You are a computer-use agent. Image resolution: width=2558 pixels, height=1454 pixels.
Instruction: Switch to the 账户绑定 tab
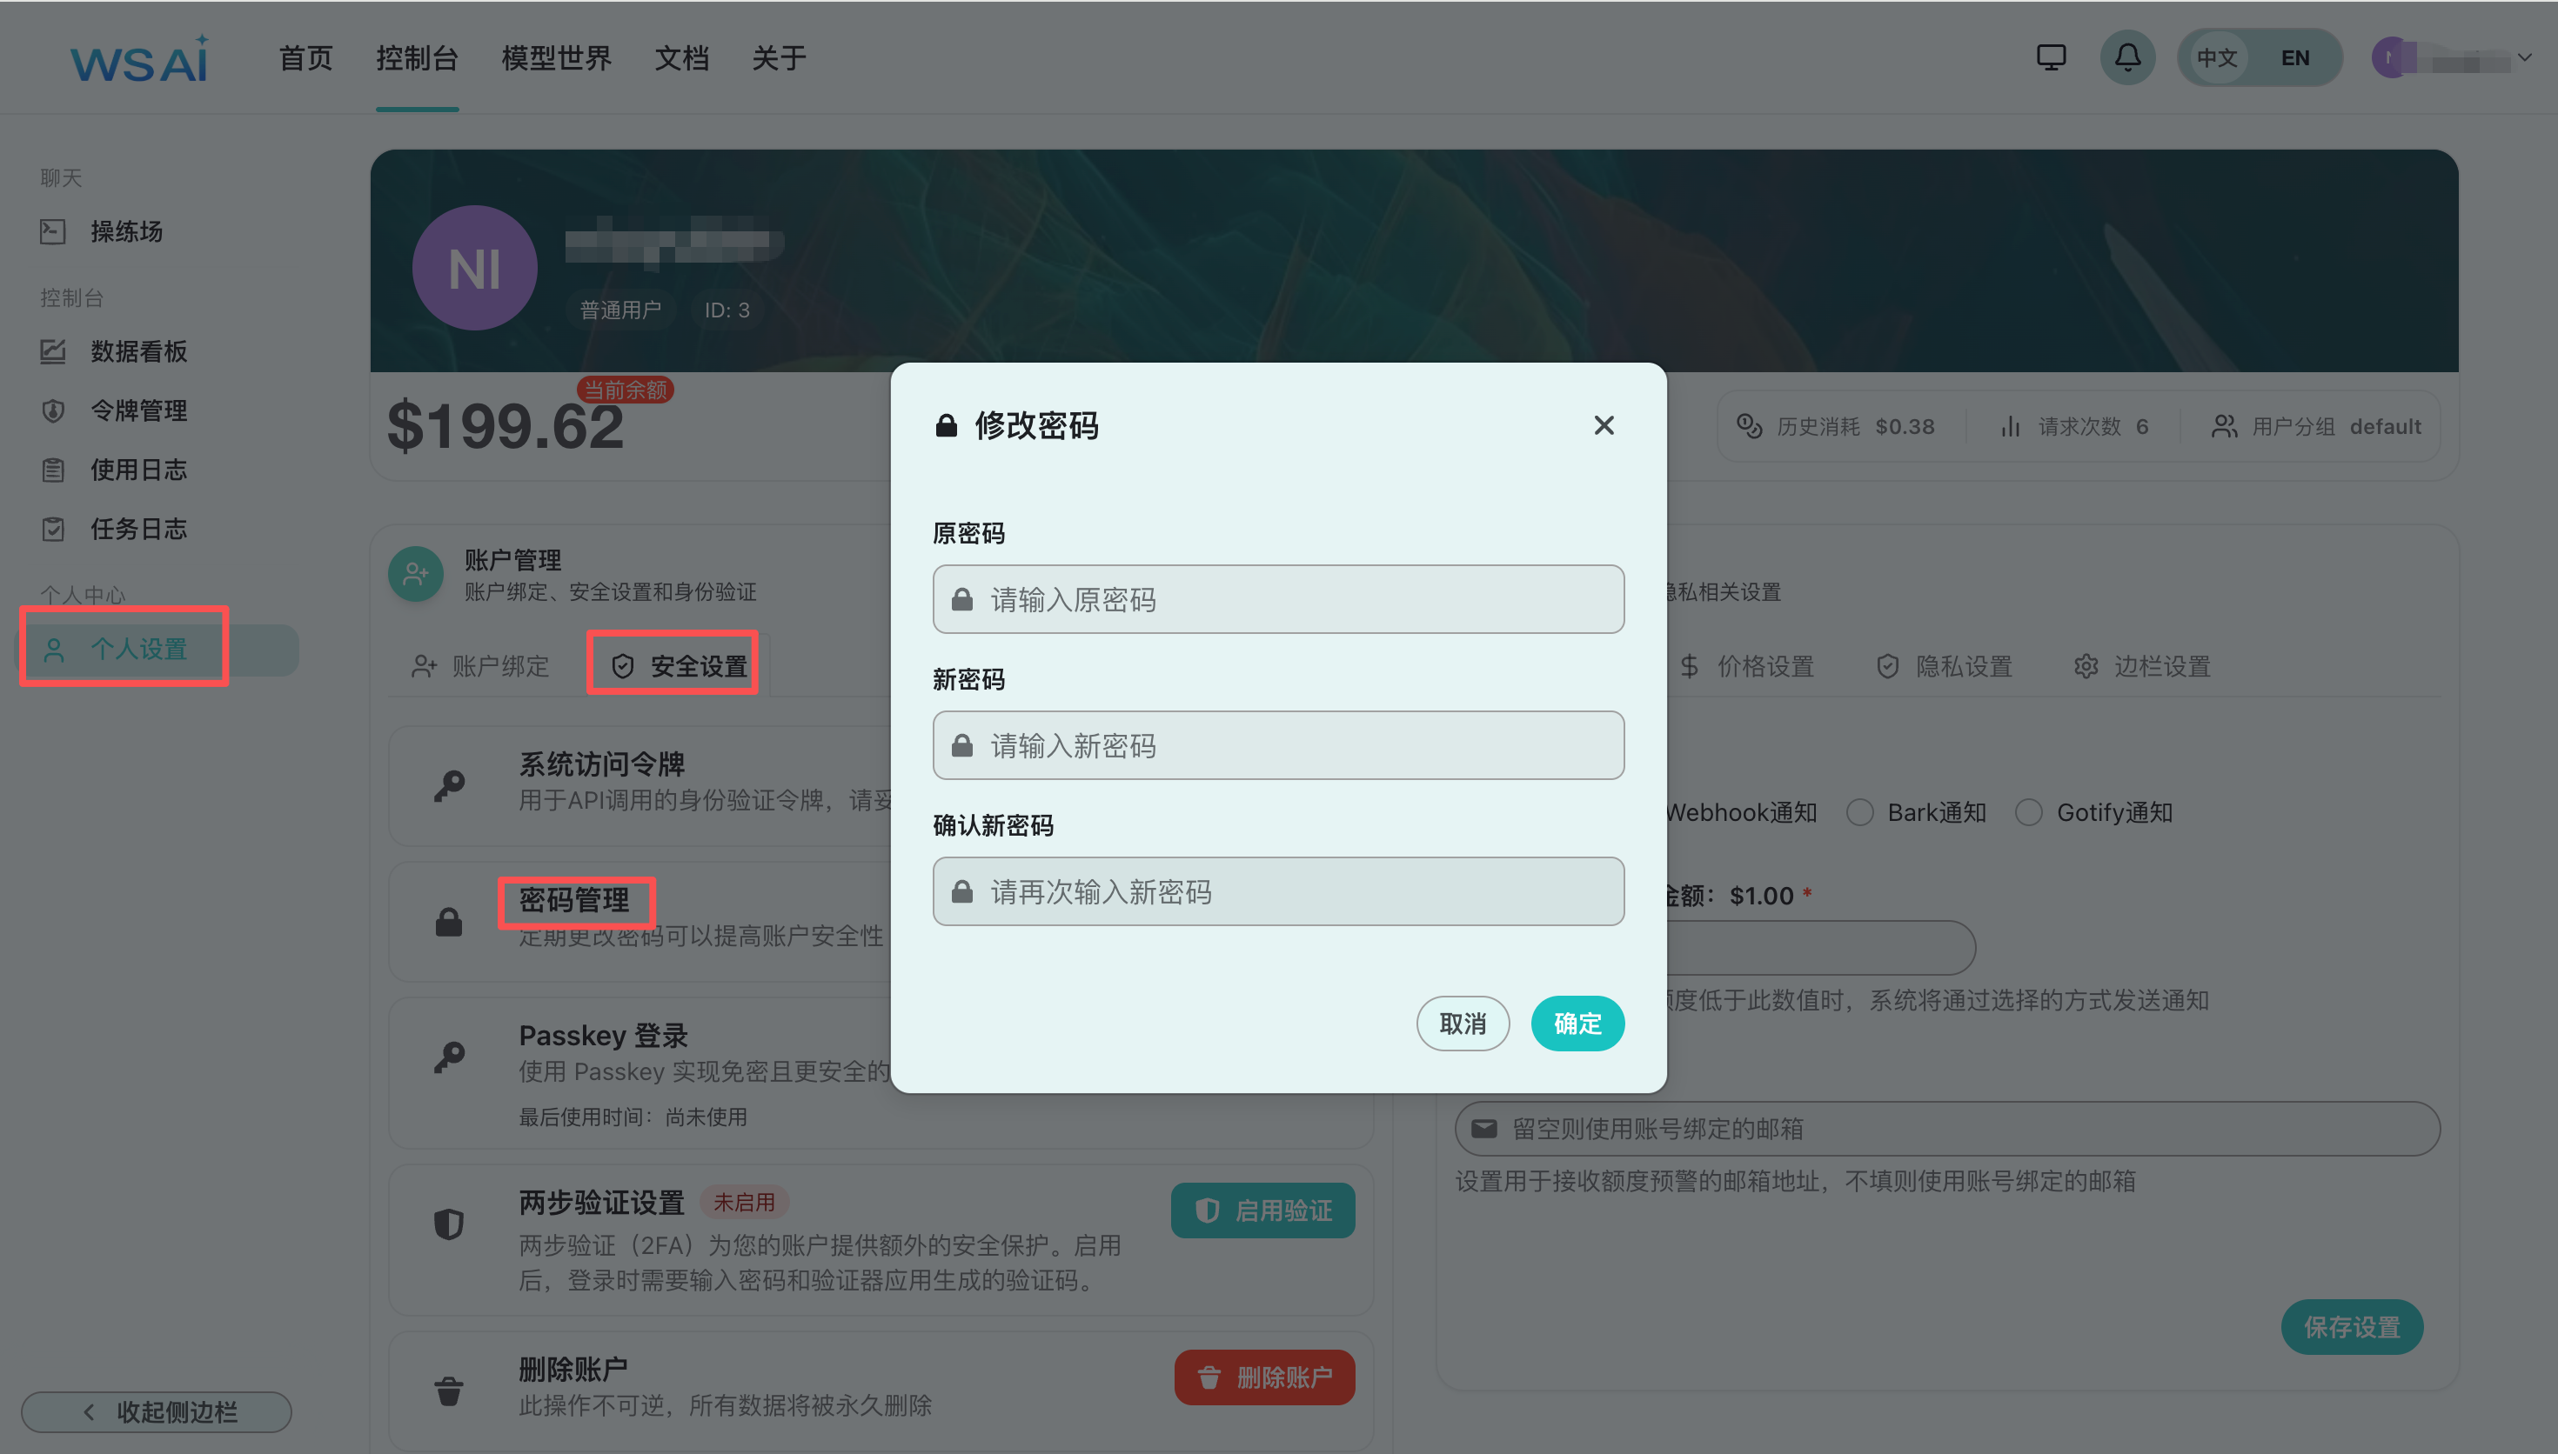[x=480, y=666]
